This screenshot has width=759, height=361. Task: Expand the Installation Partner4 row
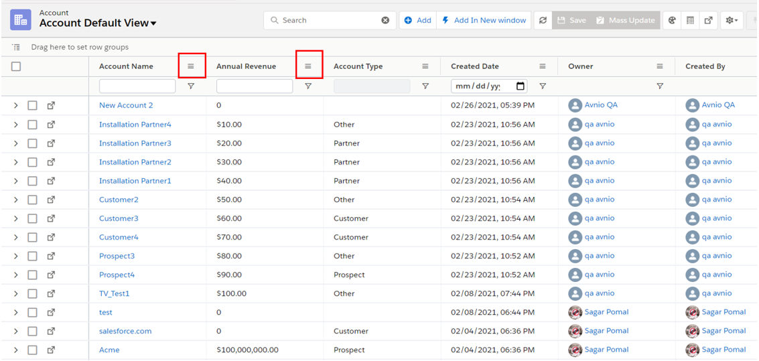[16, 125]
